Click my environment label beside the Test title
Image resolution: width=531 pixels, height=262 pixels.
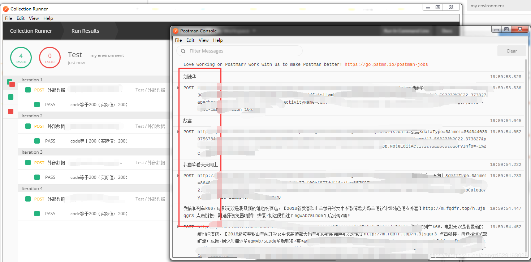tap(107, 55)
